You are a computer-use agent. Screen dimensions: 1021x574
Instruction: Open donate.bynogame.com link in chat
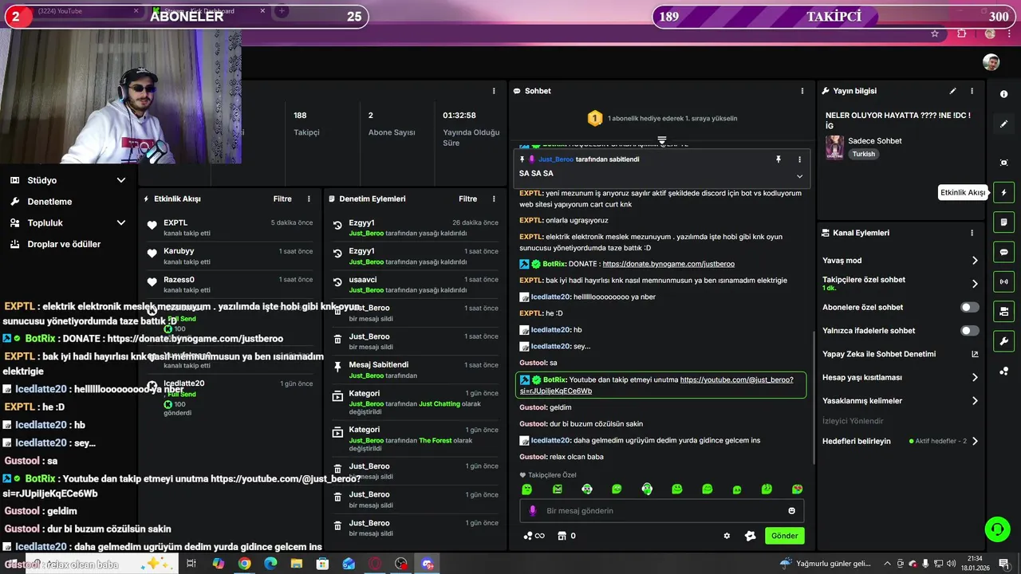[668, 264]
